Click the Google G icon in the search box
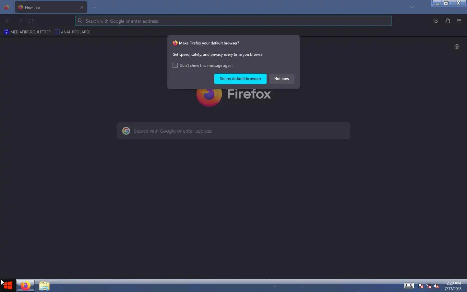This screenshot has width=467, height=292. 126,131
